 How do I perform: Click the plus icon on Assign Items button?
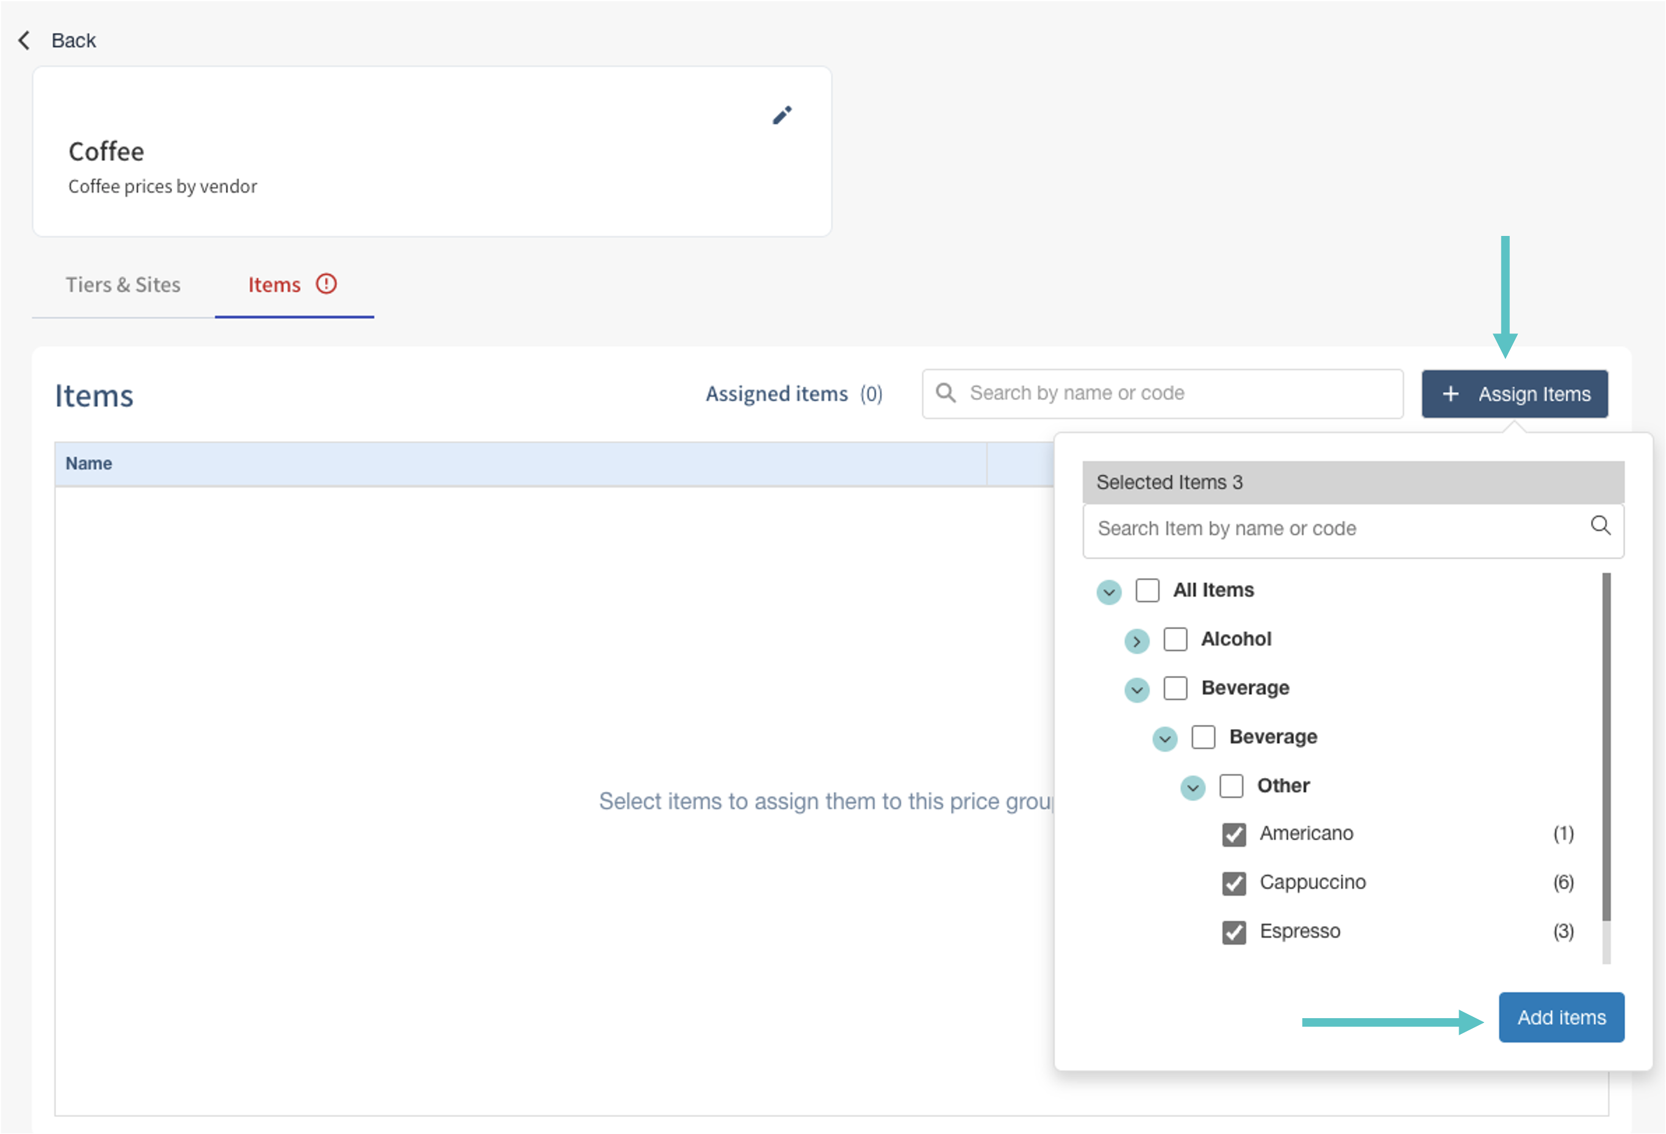coord(1450,394)
